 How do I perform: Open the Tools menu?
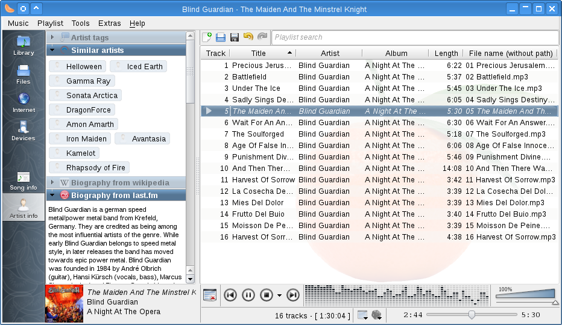tap(80, 23)
